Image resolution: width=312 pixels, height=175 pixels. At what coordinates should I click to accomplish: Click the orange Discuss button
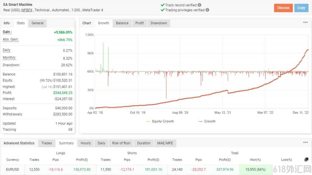283,8
